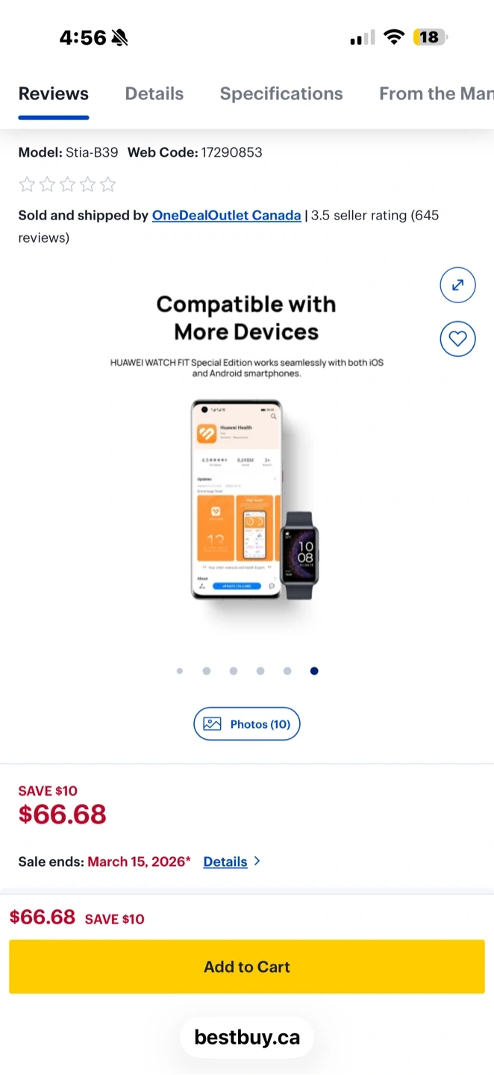Tap the cellular signal bars icon

pyautogui.click(x=362, y=38)
